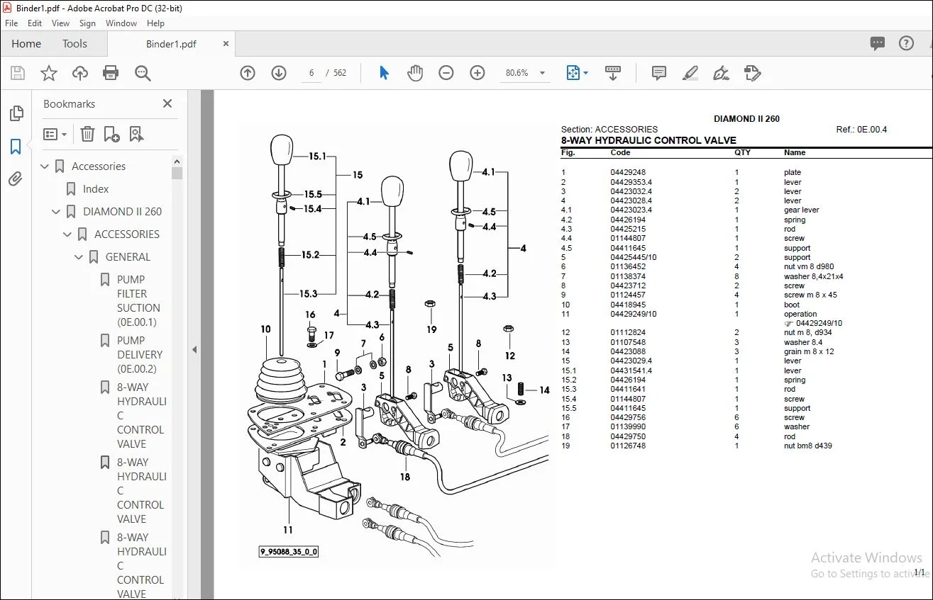Collapse the DIAMOND II 260 bookmark node

click(57, 212)
